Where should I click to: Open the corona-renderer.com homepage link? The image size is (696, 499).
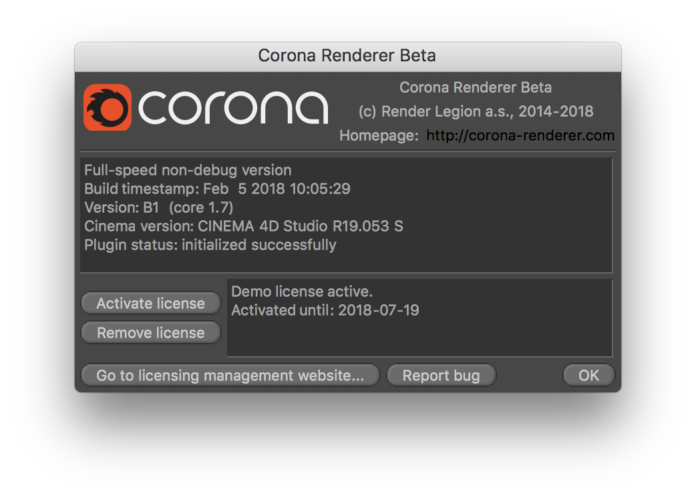click(x=520, y=135)
